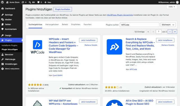Click Search & Replace four-star rating

112,87
